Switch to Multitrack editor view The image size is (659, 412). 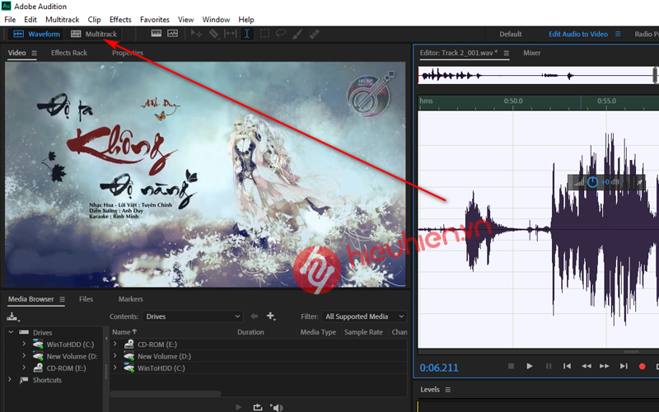click(x=93, y=34)
